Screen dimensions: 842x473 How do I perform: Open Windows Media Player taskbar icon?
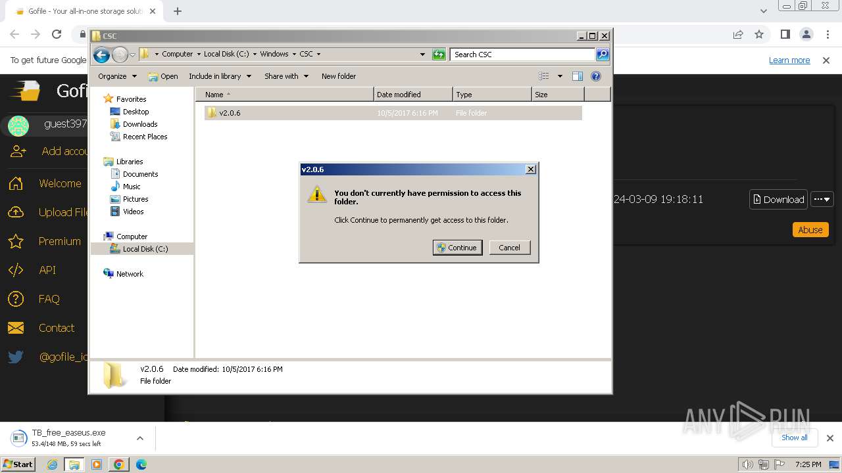97,464
